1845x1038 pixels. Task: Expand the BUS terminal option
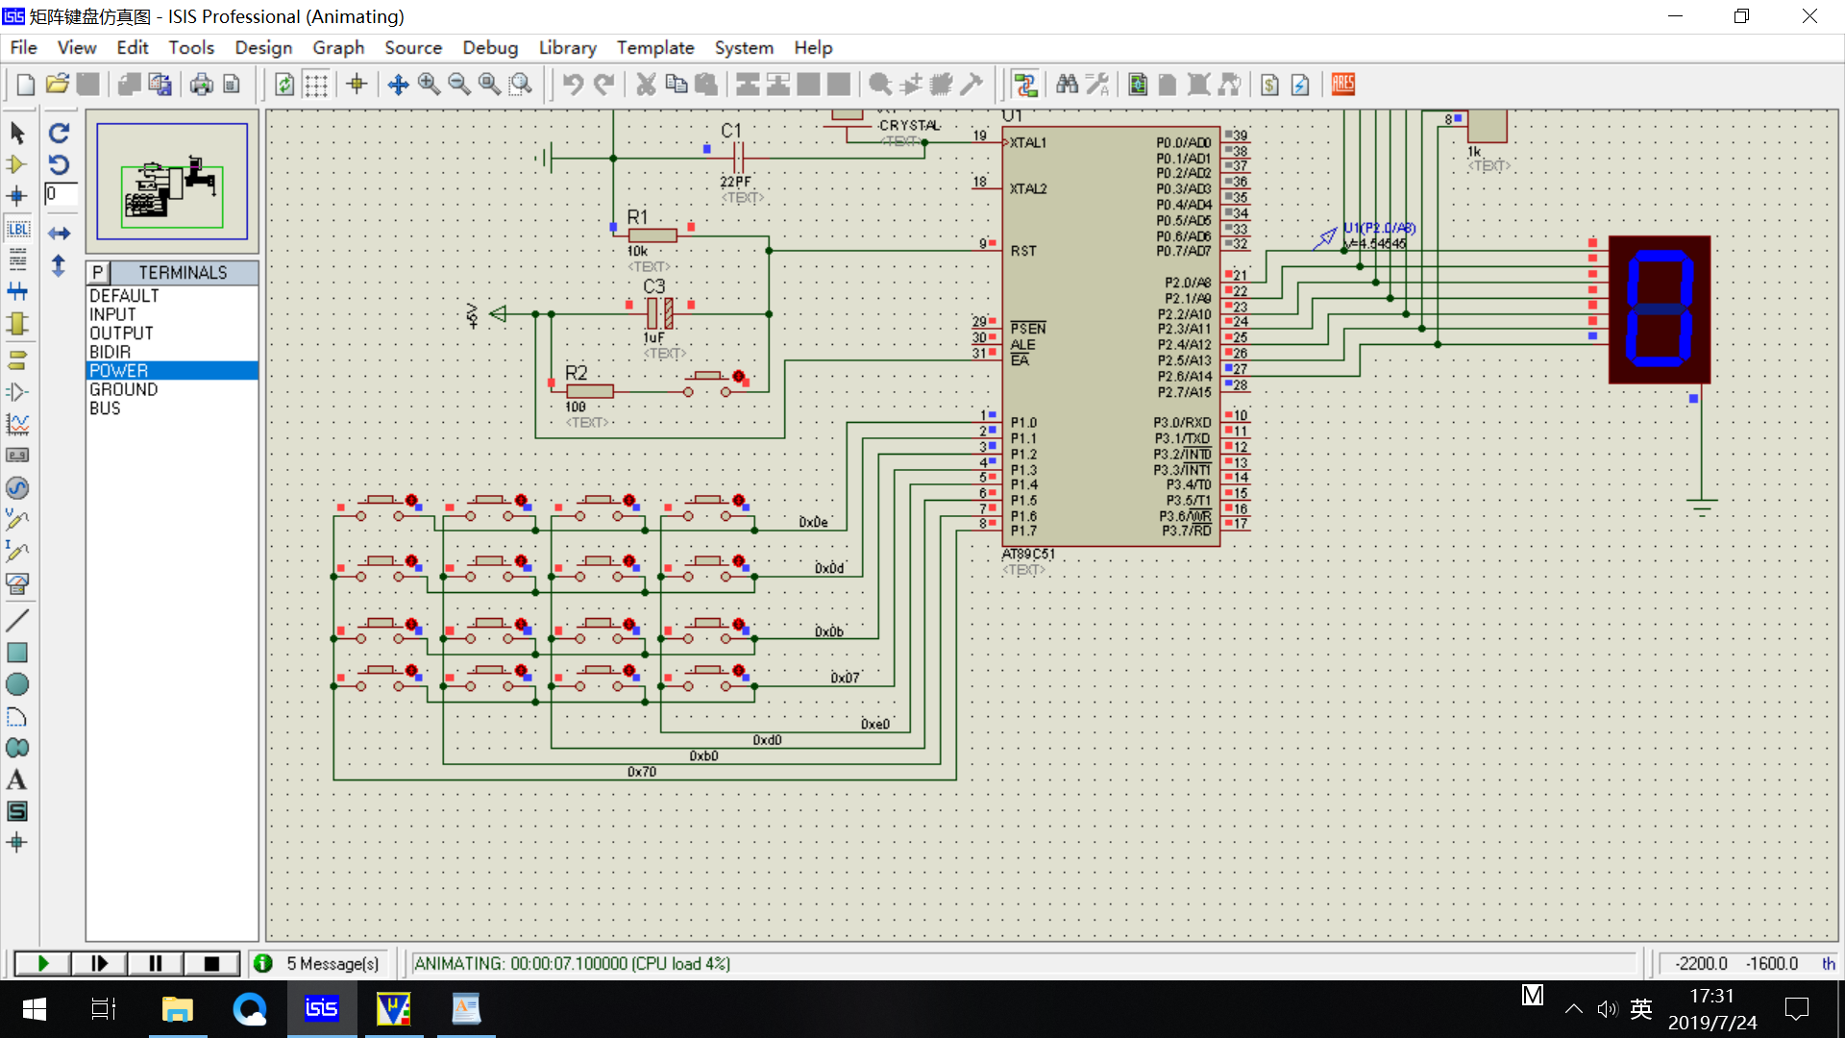point(104,408)
